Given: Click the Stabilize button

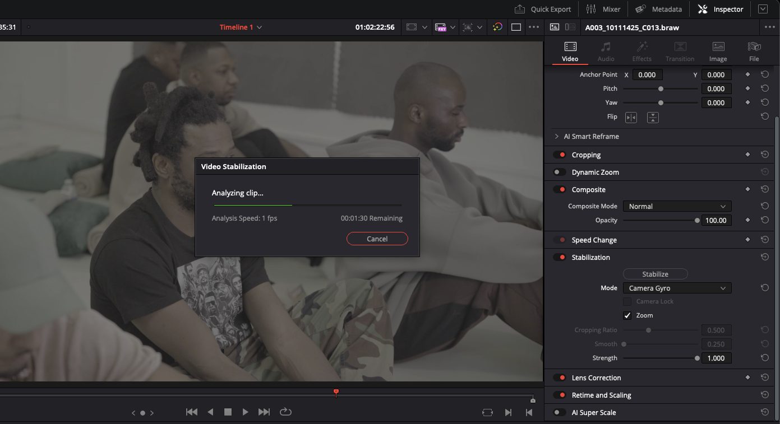Looking at the screenshot, I should coord(655,274).
